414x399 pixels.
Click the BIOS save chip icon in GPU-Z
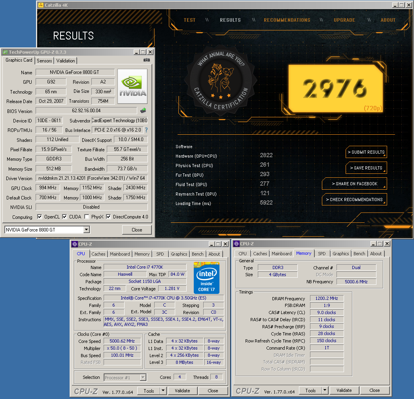point(143,111)
